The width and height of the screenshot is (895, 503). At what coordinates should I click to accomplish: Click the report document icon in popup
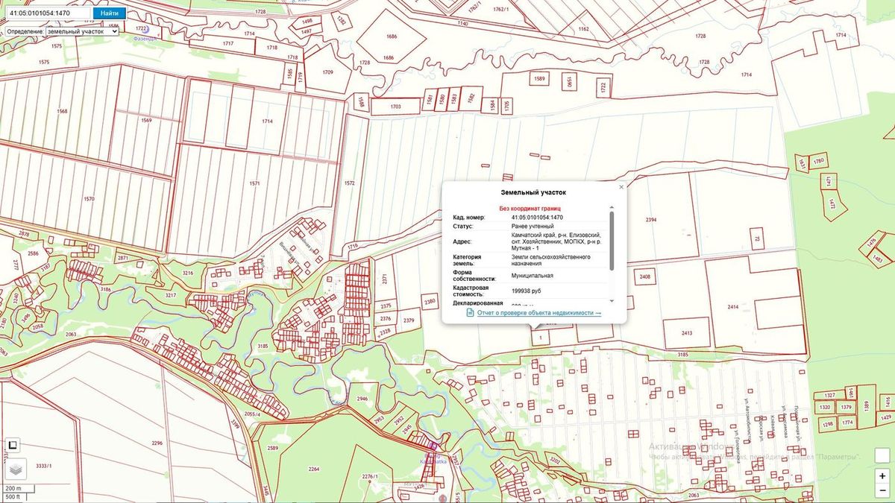(470, 313)
